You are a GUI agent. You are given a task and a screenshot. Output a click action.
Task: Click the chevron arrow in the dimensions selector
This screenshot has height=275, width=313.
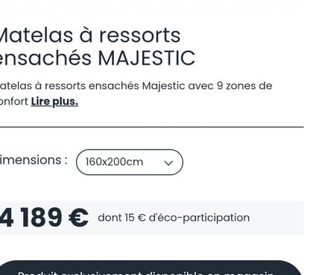tap(168, 163)
